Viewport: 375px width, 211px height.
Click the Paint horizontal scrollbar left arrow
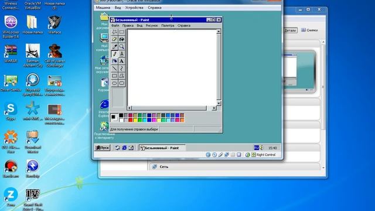pos(129,108)
